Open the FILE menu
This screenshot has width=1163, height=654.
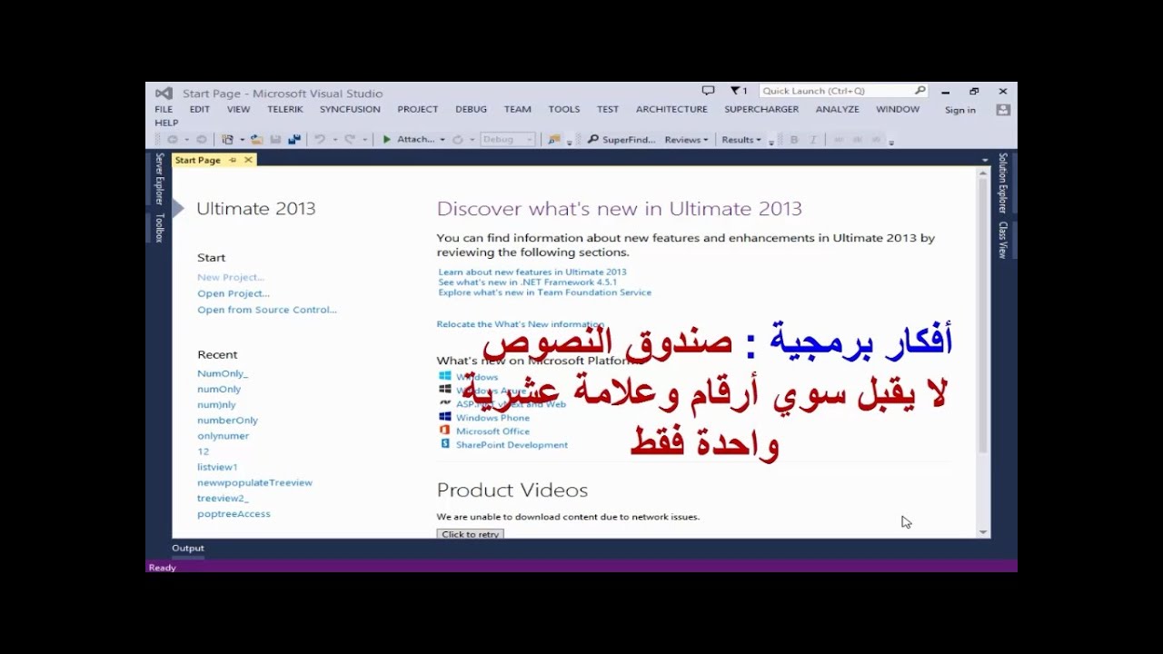pyautogui.click(x=164, y=109)
